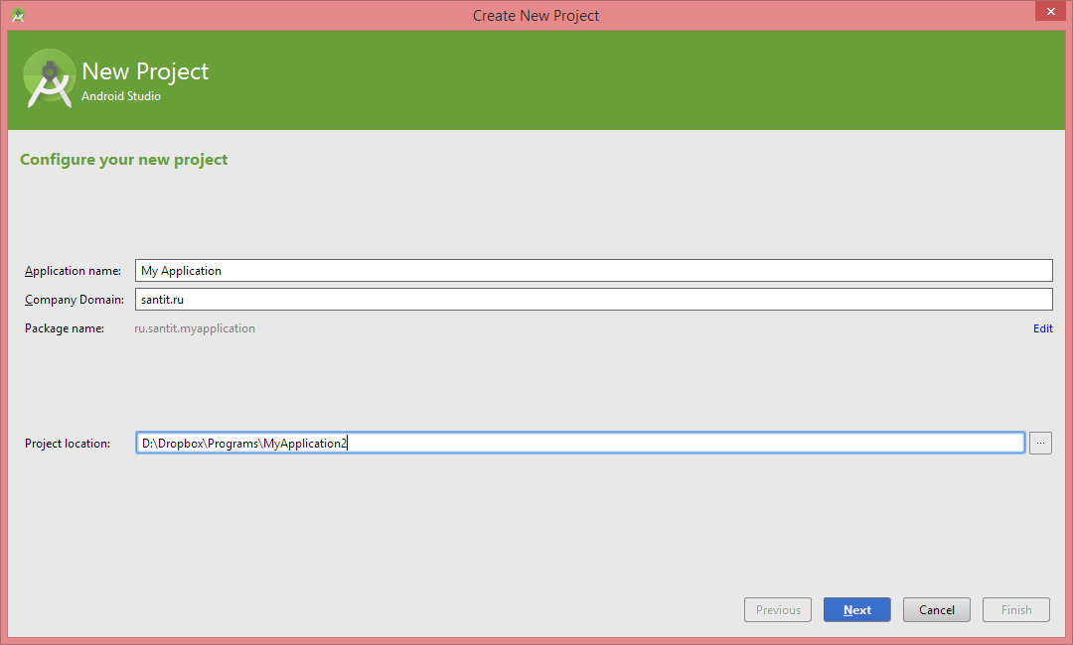This screenshot has width=1073, height=645.
Task: Click the Application name label
Action: (x=73, y=271)
